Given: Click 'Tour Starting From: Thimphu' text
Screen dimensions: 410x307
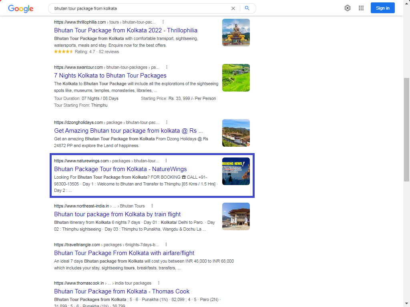Looking at the screenshot, I should (x=80, y=105).
